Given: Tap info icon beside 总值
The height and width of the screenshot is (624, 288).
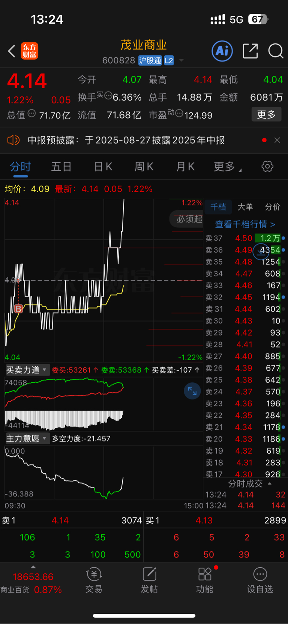Looking at the screenshot, I should pos(32,113).
